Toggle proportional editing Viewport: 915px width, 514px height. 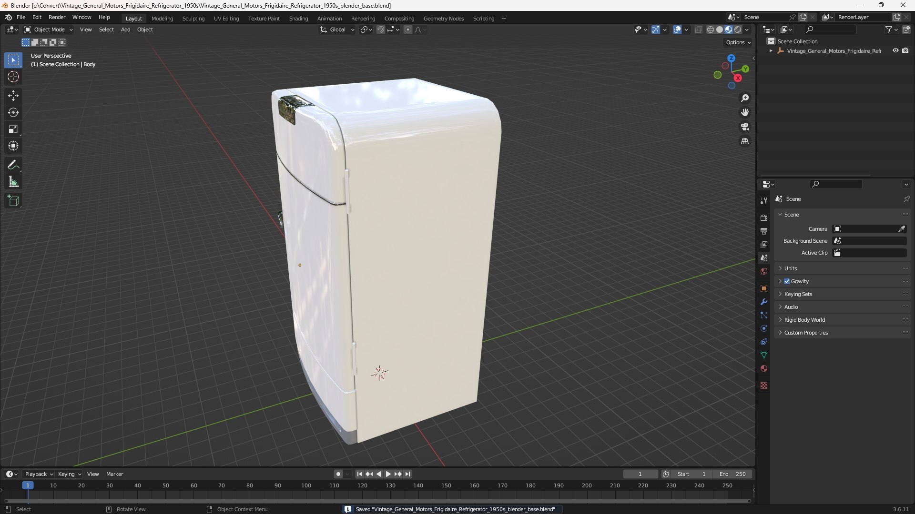point(408,30)
